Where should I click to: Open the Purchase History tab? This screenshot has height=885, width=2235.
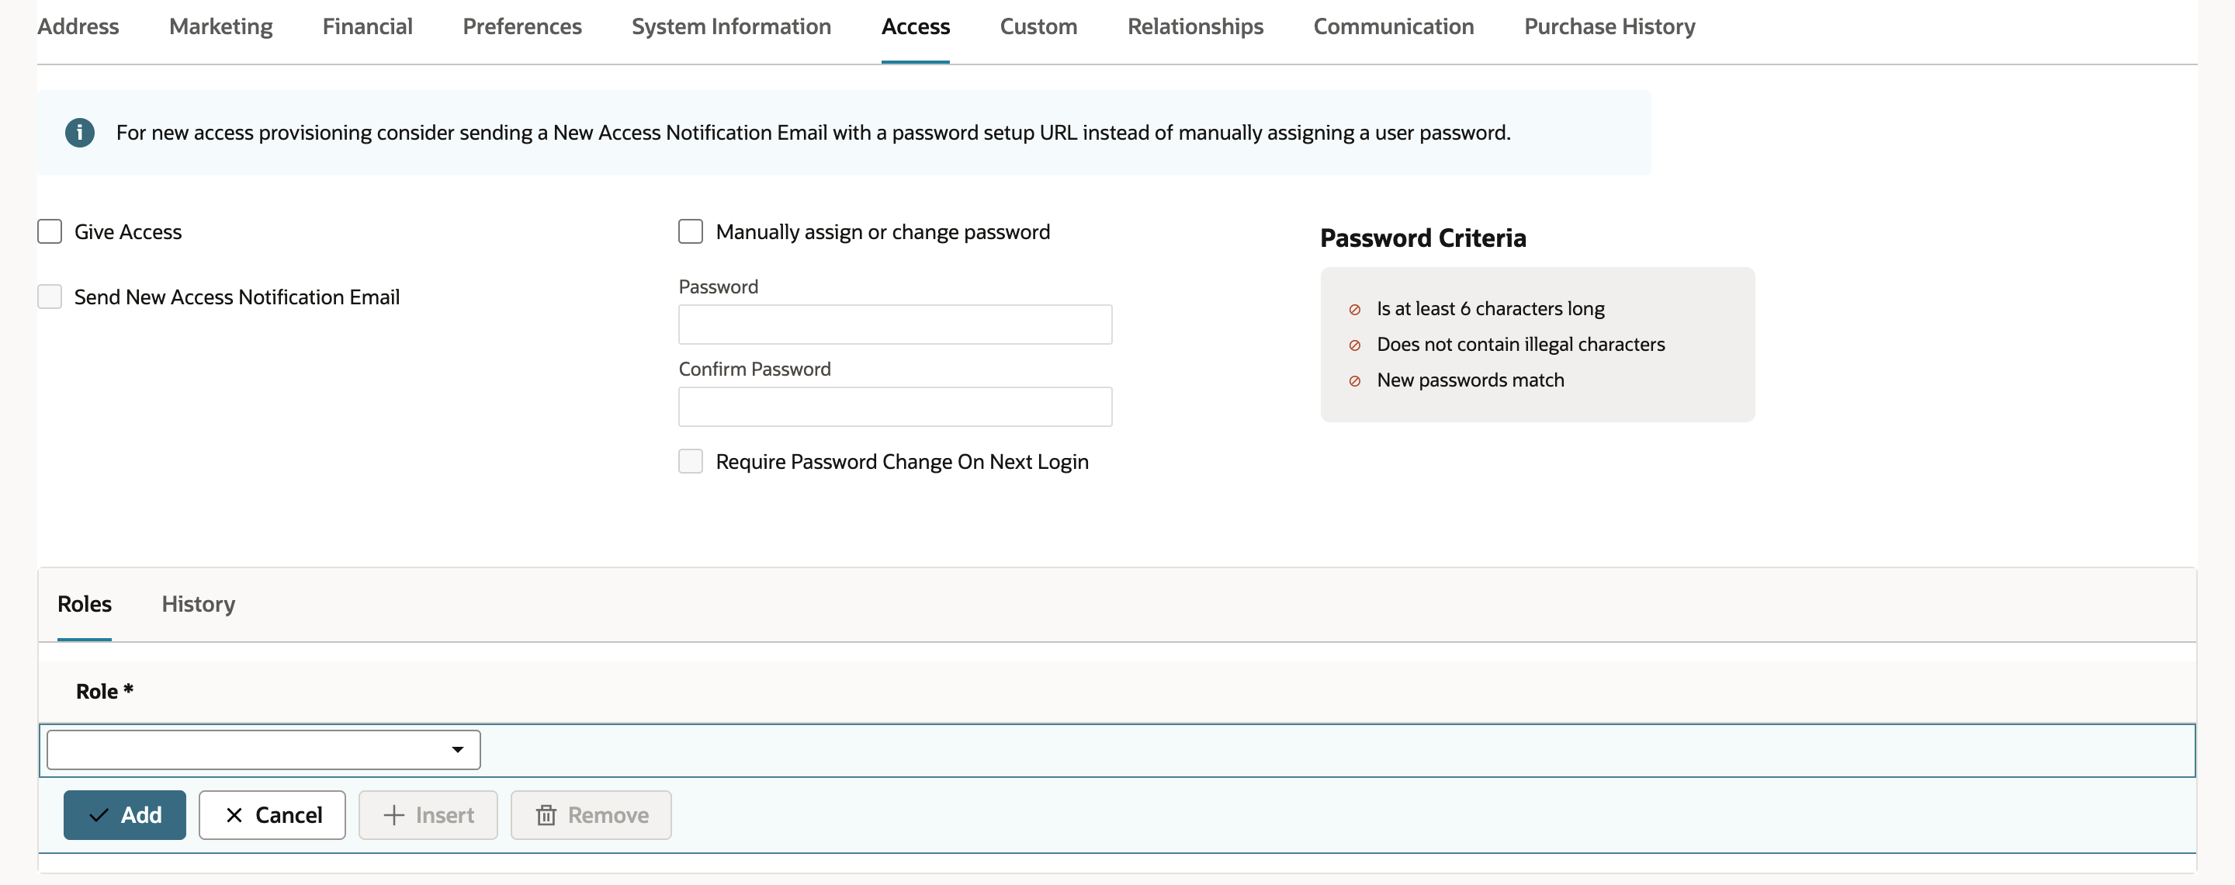point(1610,27)
